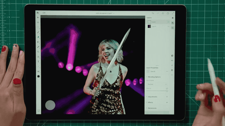Viewport: 225px width, 126px height.
Task: Open the foreground color swatch
Action: pyautogui.click(x=39, y=76)
